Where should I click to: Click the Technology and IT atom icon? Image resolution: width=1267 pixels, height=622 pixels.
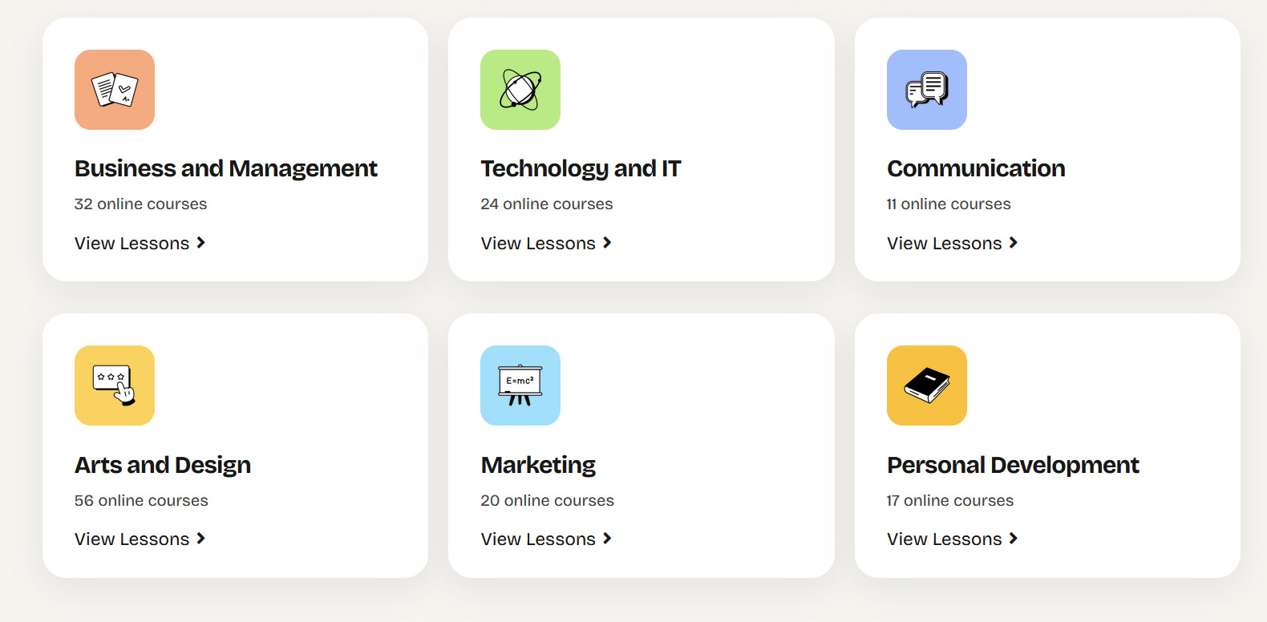point(520,90)
